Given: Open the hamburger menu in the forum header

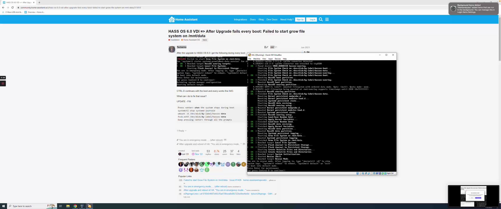Looking at the screenshot, I should click(327, 19).
